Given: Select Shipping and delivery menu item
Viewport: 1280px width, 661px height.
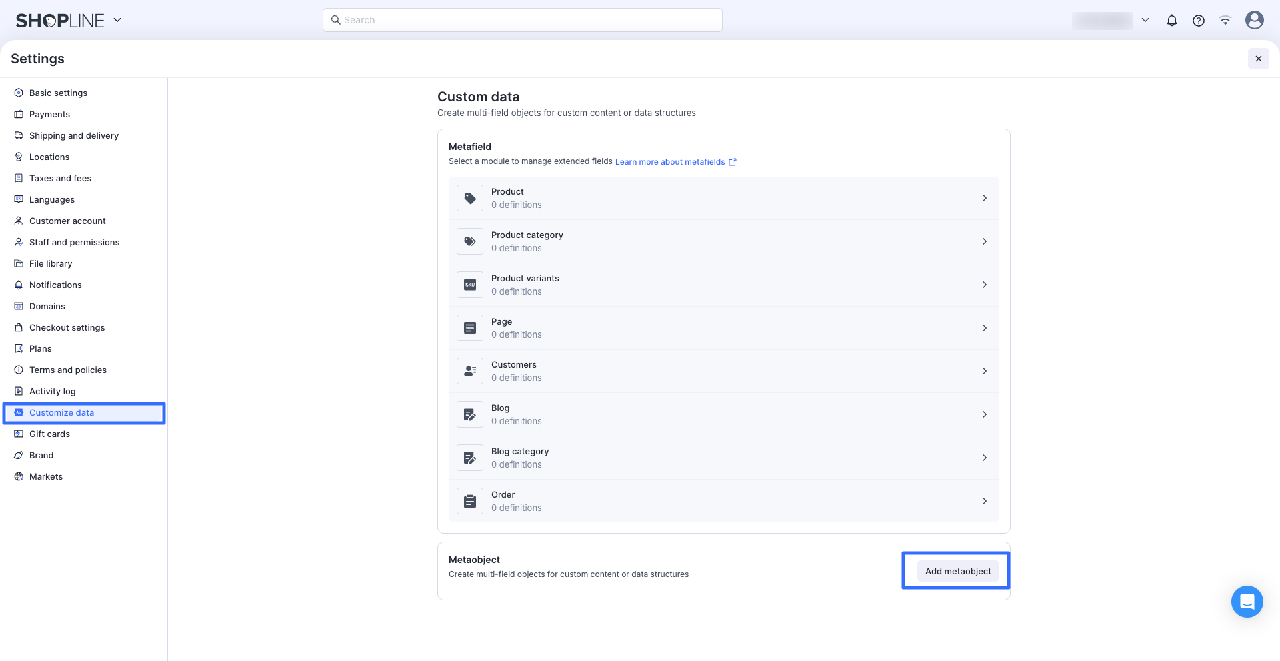Looking at the screenshot, I should point(73,136).
